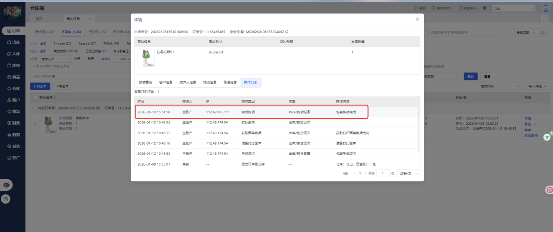Image resolution: width=553 pixels, height=232 pixels.
Task: Click the 详情 link in order row
Action: [528, 118]
